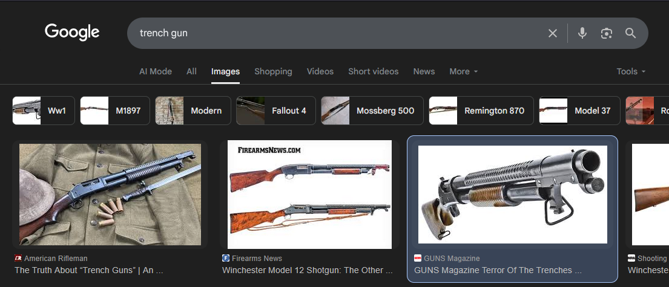
Task: Open Firearms News two-shotgun image
Action: point(309,195)
